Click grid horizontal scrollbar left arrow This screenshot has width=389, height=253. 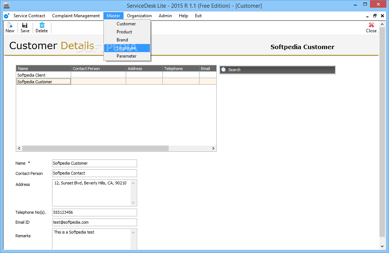coord(19,148)
